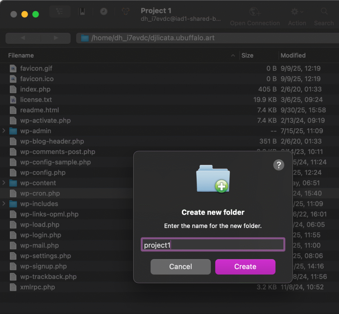Open the remote path dropdown
Viewport: 339px width, 314px height.
coord(205,38)
